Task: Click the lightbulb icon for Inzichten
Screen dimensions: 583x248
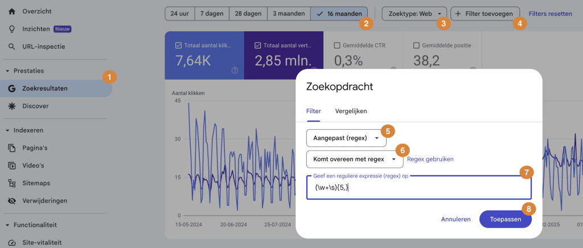Action: 12,29
